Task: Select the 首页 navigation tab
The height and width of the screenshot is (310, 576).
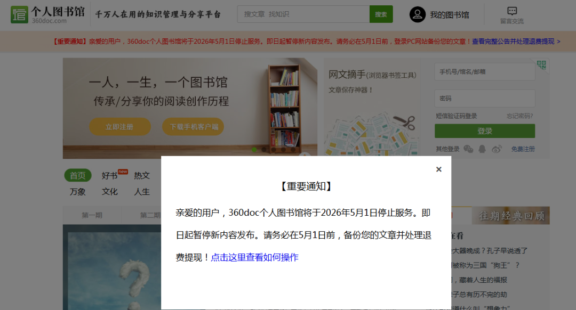Action: tap(77, 176)
